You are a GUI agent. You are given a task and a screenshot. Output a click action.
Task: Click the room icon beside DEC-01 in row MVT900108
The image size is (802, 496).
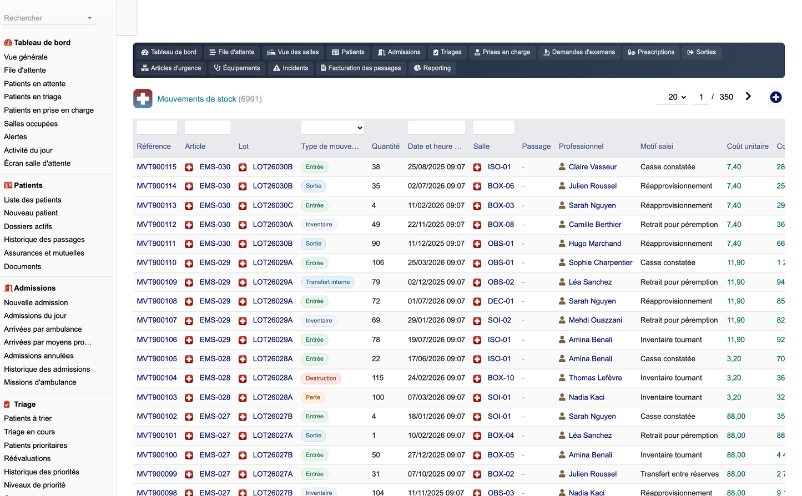[477, 302]
